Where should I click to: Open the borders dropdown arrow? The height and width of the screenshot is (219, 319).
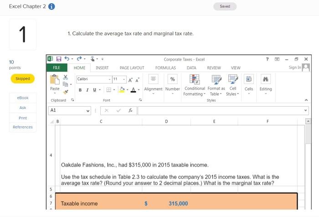pos(114,90)
